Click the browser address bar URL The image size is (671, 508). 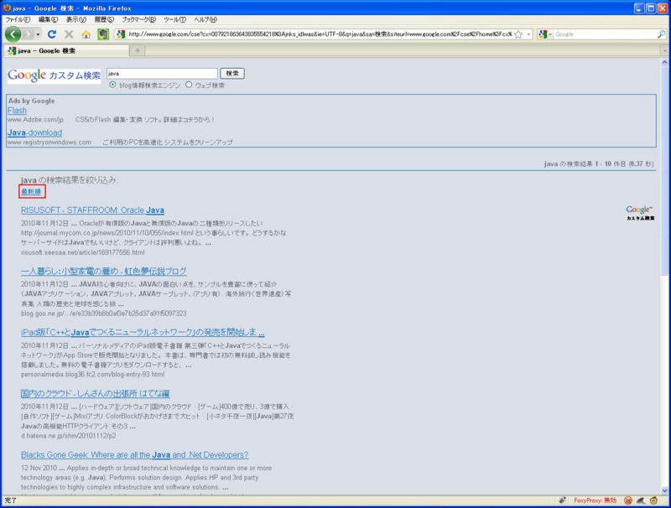(x=320, y=34)
